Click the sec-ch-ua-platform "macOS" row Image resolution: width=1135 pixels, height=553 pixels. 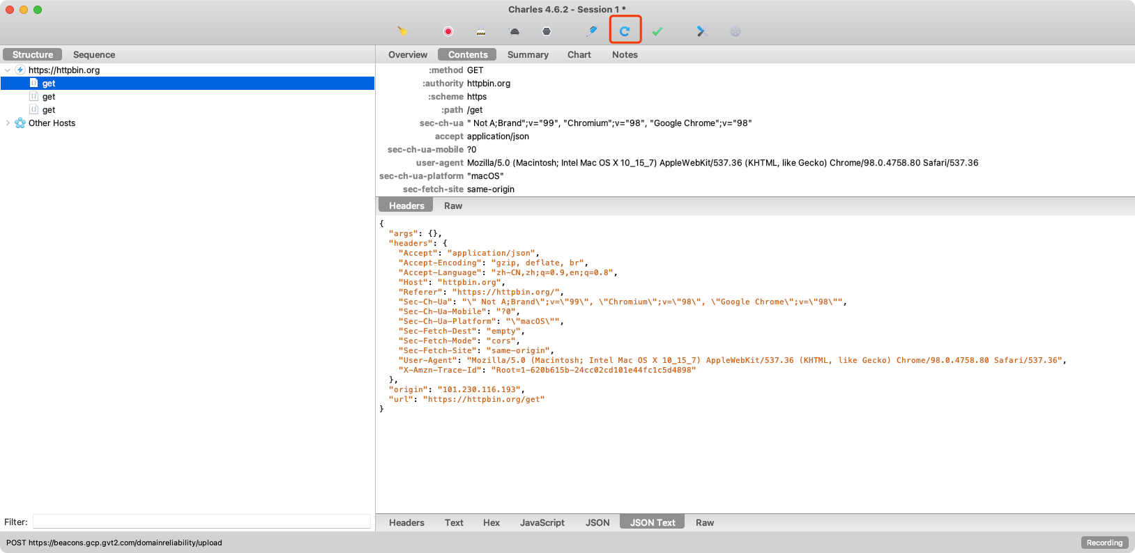point(755,176)
